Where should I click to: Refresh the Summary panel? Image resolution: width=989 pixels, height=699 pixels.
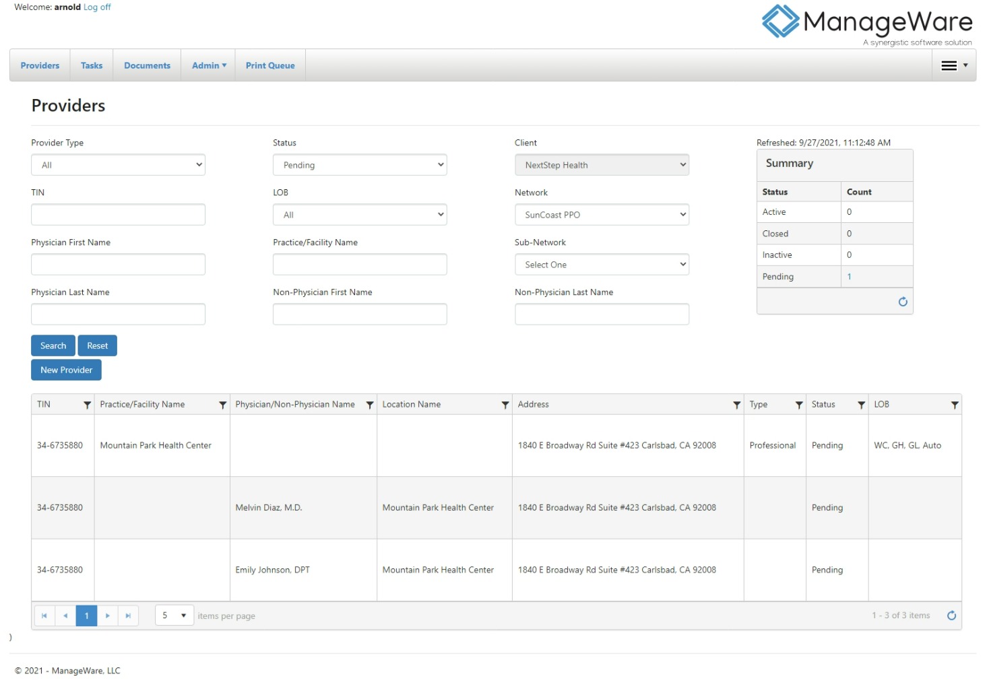click(903, 302)
